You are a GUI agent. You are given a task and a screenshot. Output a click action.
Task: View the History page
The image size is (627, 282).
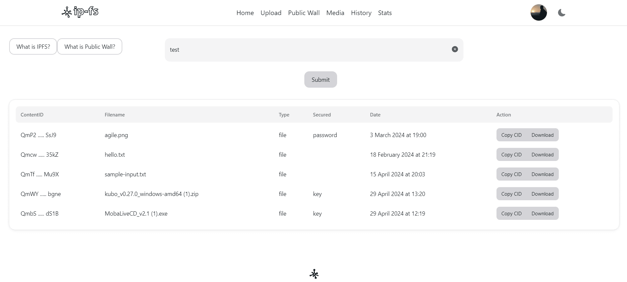(x=361, y=13)
